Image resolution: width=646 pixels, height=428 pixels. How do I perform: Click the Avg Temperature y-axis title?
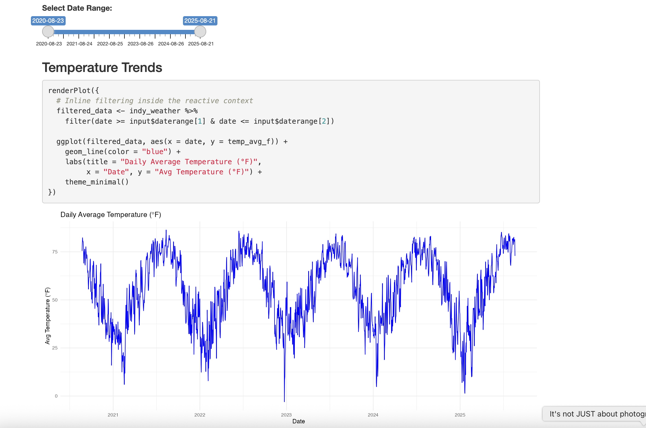(x=48, y=316)
